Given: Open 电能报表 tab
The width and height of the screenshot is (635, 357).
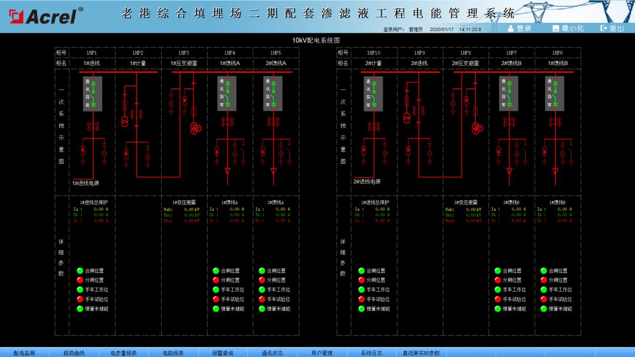Looking at the screenshot, I should coord(173,352).
